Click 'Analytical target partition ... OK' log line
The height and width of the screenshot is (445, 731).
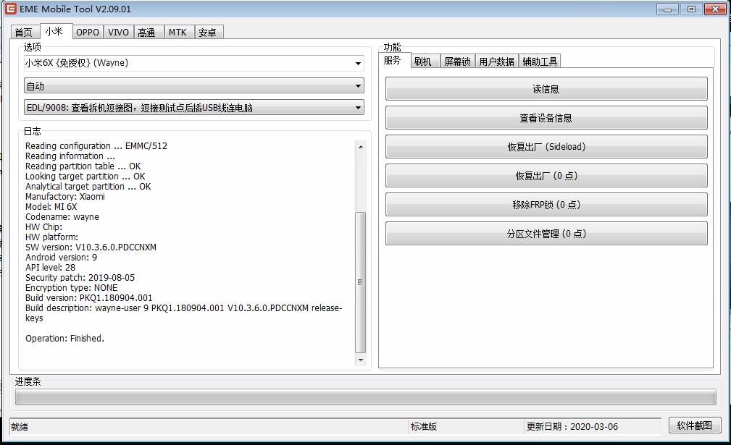tap(88, 187)
